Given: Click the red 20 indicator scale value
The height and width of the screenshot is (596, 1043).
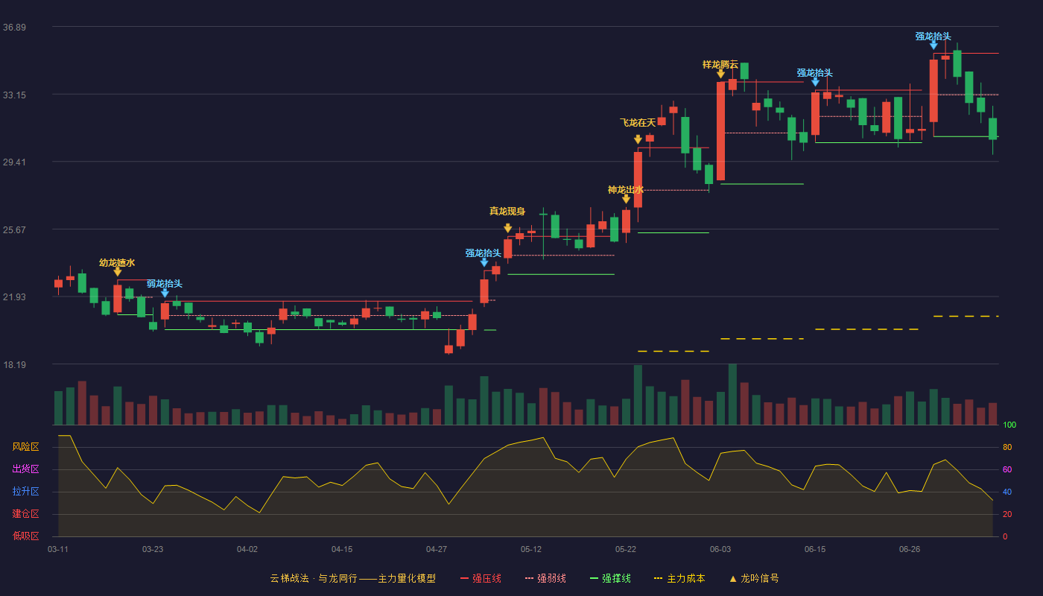Looking at the screenshot, I should pos(1007,514).
